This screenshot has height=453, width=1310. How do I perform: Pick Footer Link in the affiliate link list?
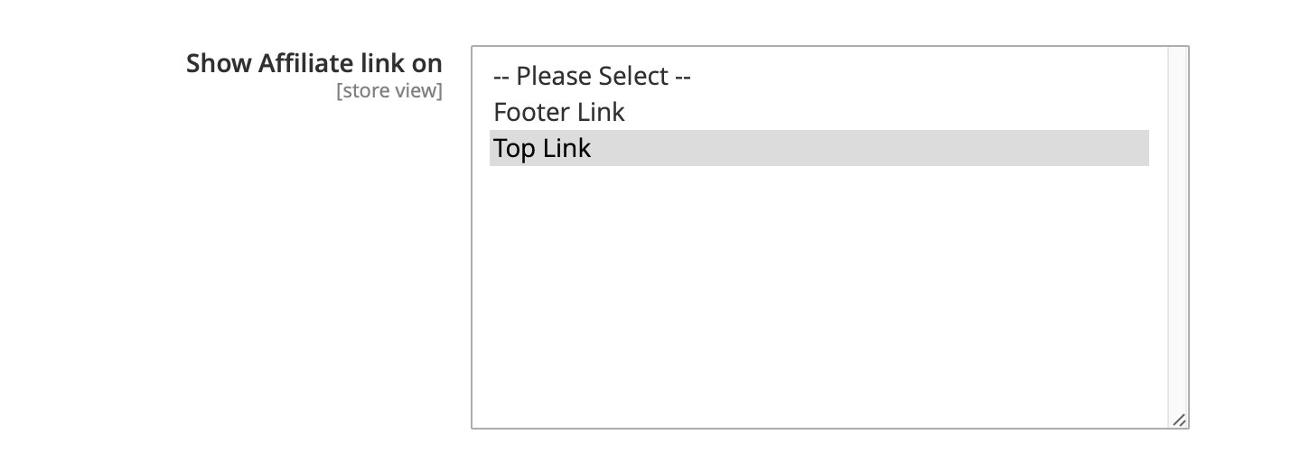pos(819,112)
